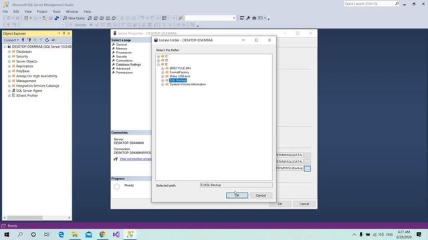
Task: Open Microsoft Edge from the taskbar
Action: pos(61,234)
